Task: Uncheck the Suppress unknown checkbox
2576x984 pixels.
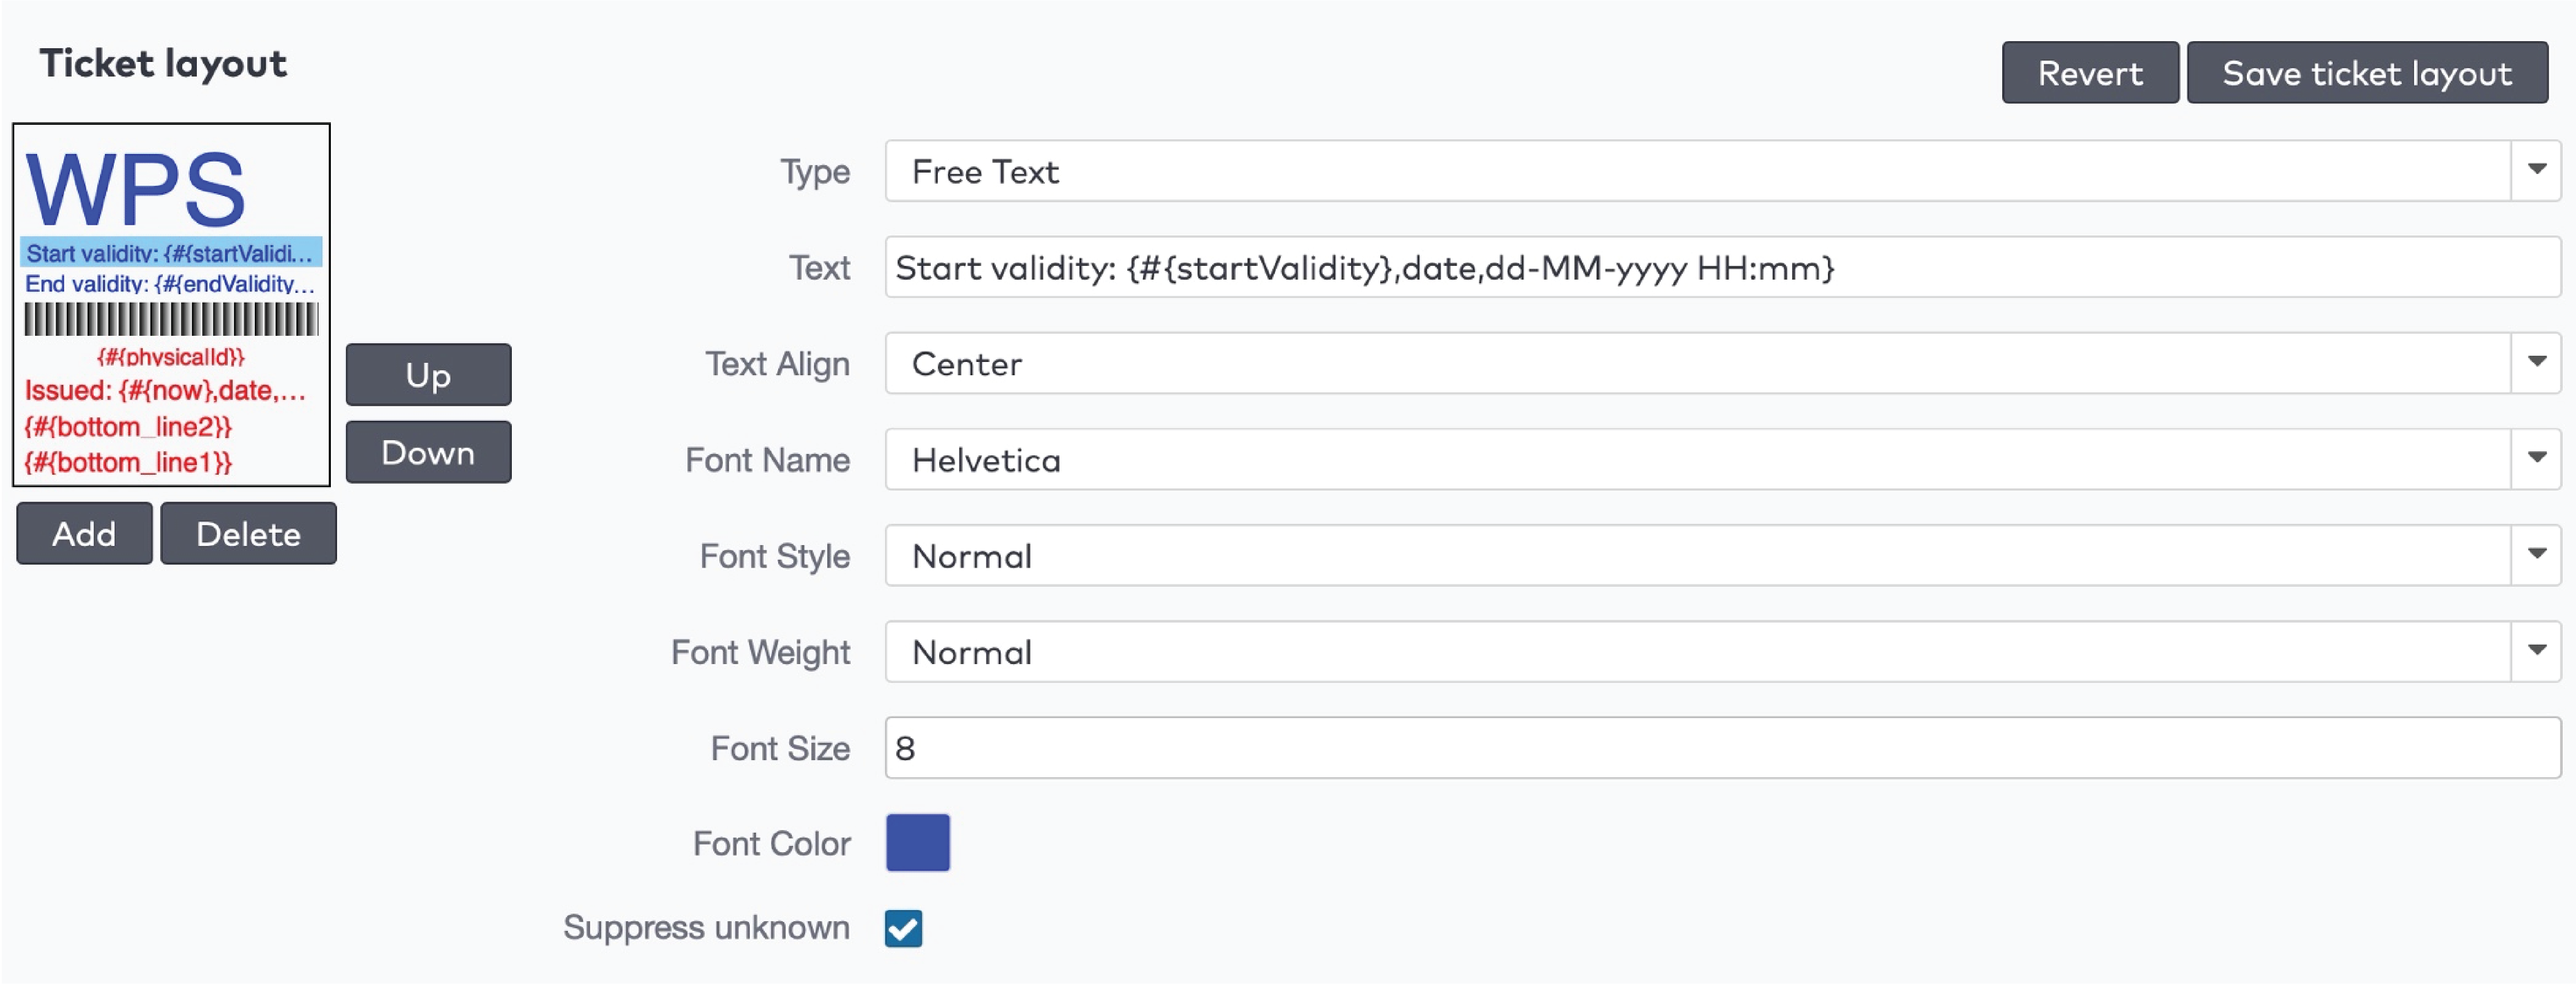Action: 903,929
